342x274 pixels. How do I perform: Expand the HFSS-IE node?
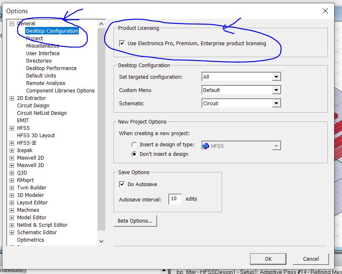pos(12,143)
